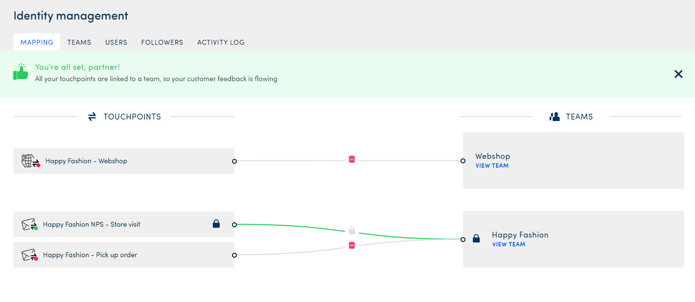The height and width of the screenshot is (302, 695).
Task: View the Happy Fashion team
Action: [508, 244]
